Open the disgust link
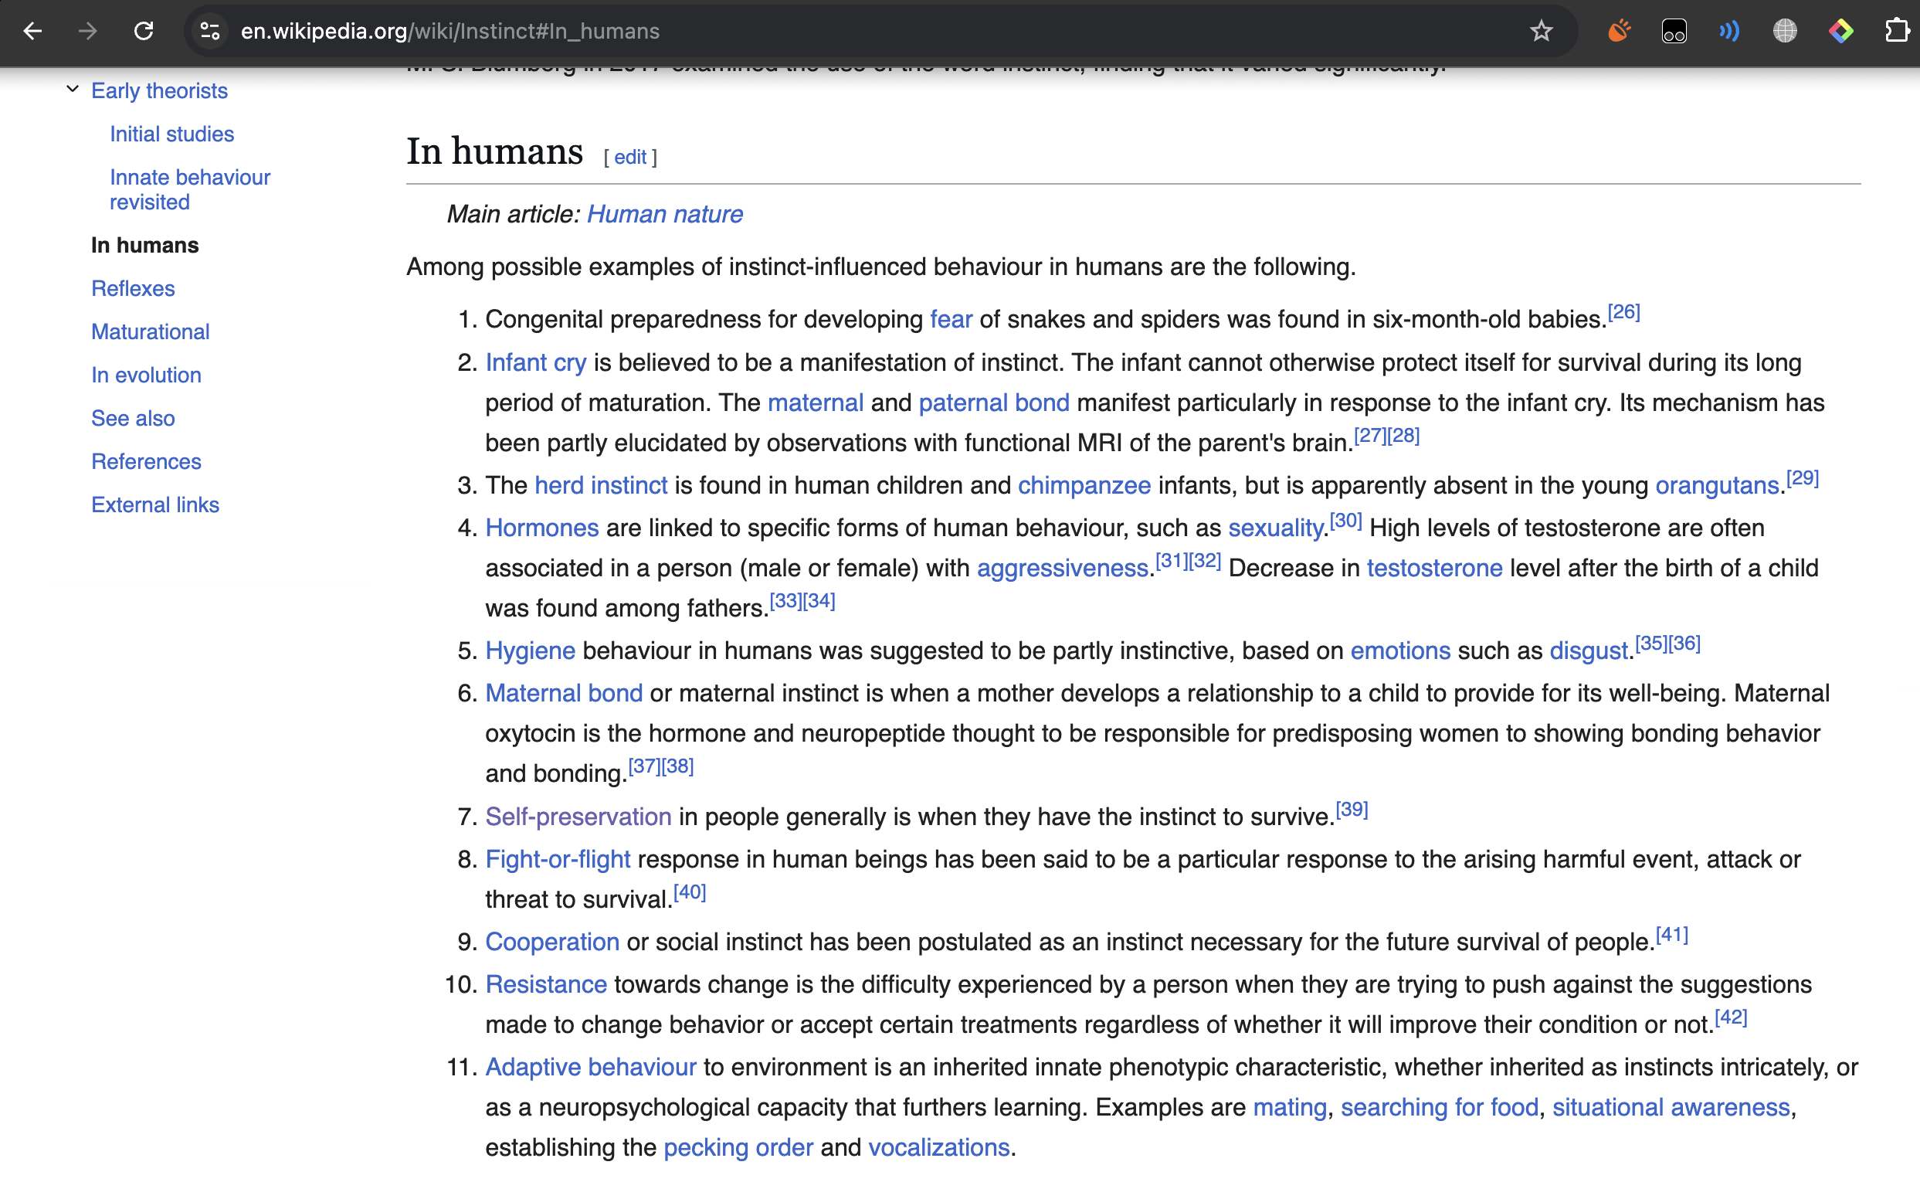 [x=1589, y=651]
